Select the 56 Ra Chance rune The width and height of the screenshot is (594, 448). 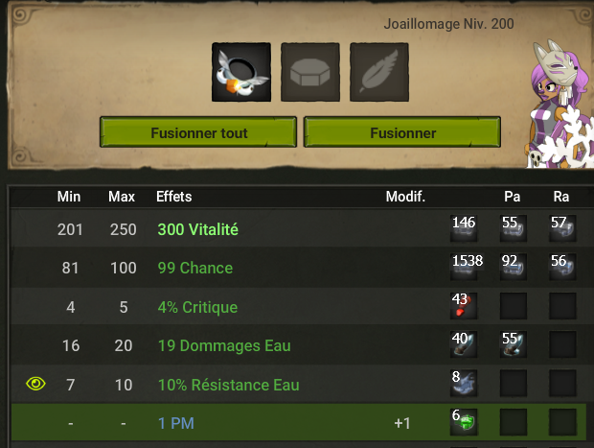coord(562,267)
